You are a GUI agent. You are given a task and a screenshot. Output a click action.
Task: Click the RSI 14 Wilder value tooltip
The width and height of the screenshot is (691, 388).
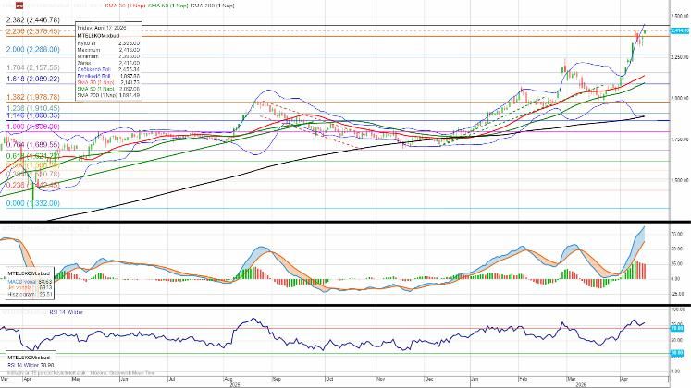(28, 360)
